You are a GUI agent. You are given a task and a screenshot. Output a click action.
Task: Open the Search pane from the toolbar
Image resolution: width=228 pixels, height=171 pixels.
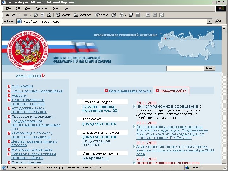[63, 15]
